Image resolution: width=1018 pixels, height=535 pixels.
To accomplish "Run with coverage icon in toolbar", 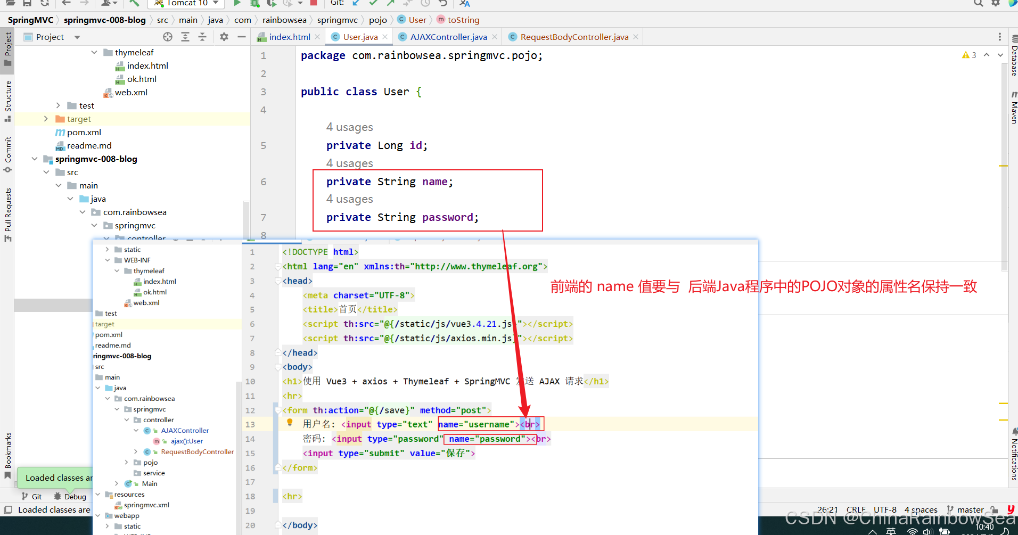I will coord(272,3).
